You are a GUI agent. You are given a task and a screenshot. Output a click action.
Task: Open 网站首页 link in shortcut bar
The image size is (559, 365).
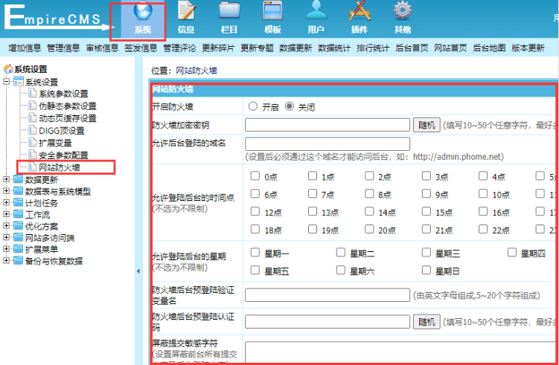coord(450,48)
